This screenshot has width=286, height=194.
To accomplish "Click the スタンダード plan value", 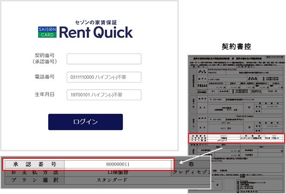I will 112,180.
